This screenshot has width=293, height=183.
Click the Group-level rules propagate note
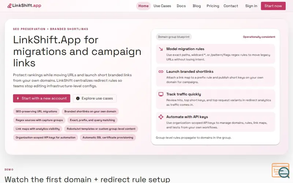pos(193,138)
